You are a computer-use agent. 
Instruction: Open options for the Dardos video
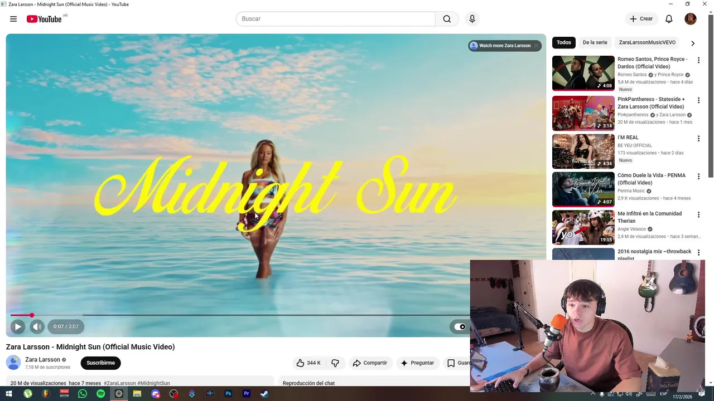tap(698, 60)
